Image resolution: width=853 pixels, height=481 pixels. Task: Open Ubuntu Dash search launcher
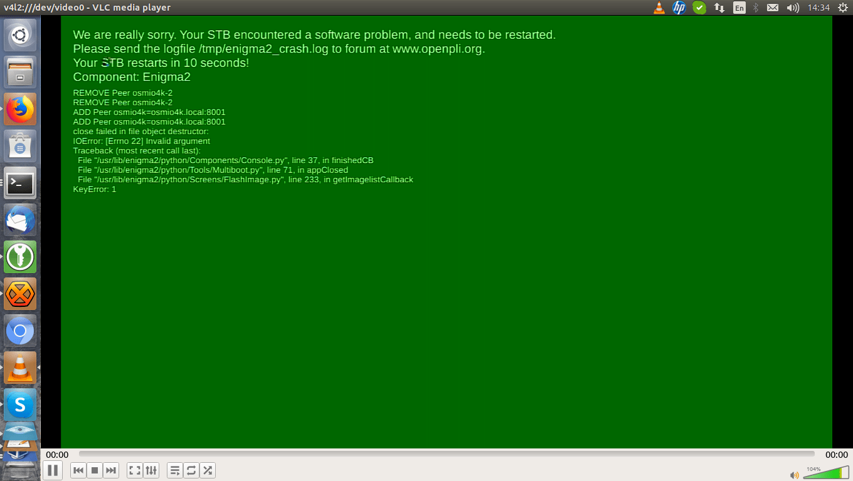point(20,35)
